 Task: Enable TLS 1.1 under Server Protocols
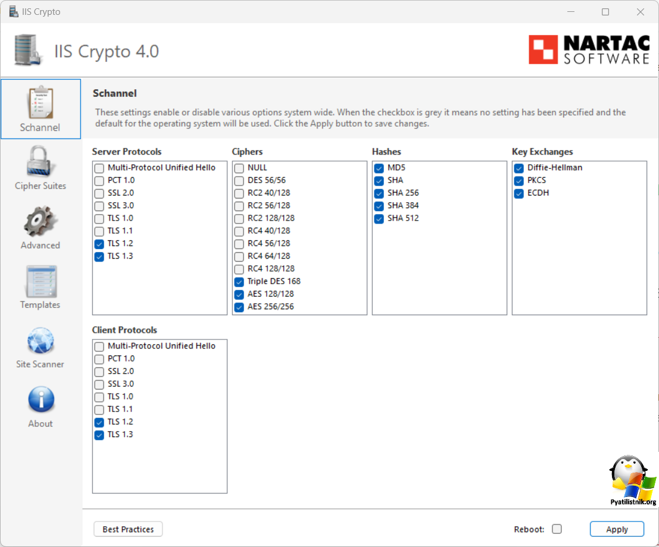click(99, 231)
